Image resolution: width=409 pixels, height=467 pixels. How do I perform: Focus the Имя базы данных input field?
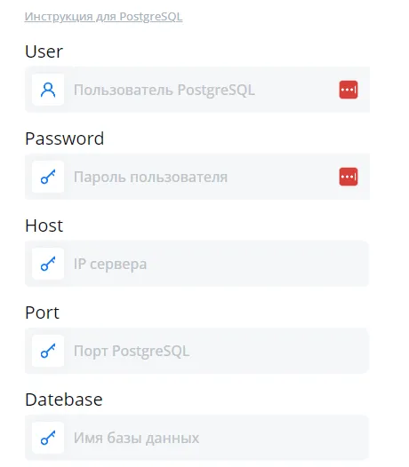tap(197, 438)
